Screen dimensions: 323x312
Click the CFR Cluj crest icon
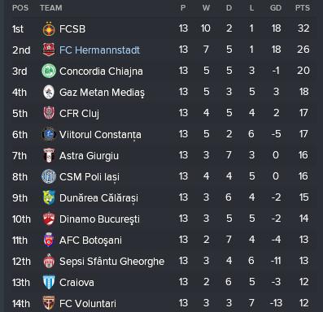tap(49, 113)
